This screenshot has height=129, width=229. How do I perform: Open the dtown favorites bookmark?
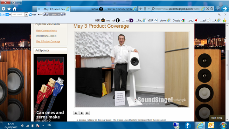(x=165, y=20)
